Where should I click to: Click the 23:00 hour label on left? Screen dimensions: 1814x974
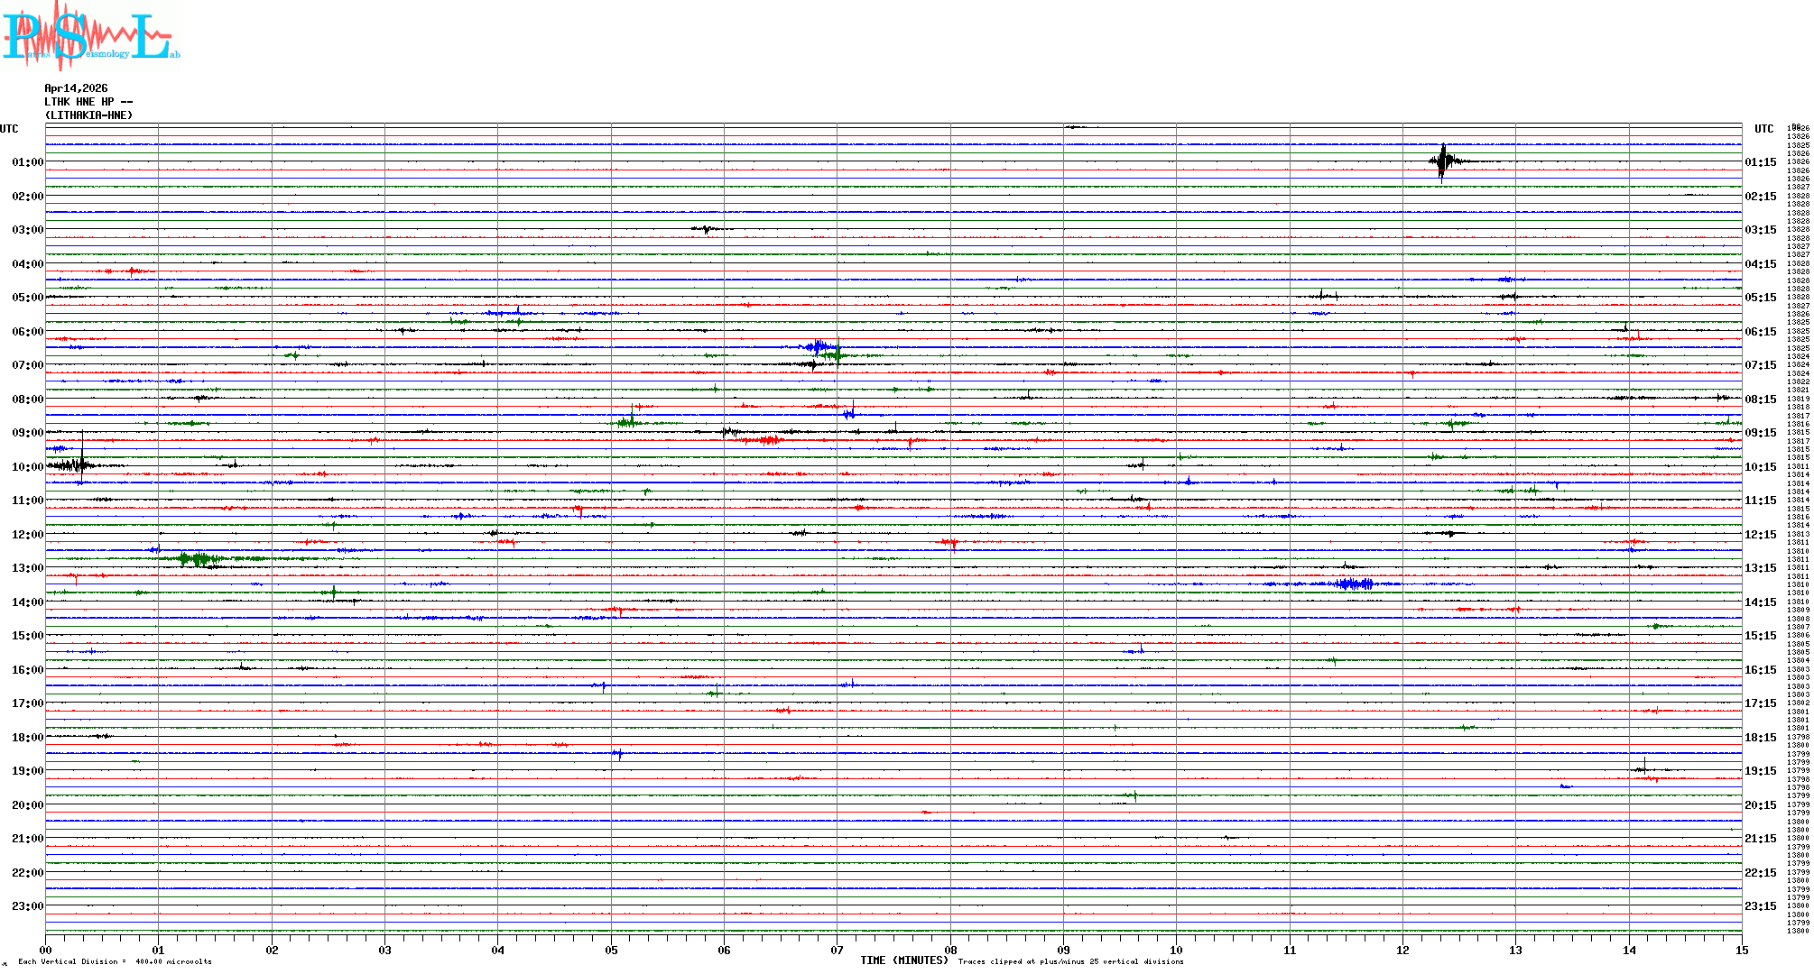click(x=27, y=906)
